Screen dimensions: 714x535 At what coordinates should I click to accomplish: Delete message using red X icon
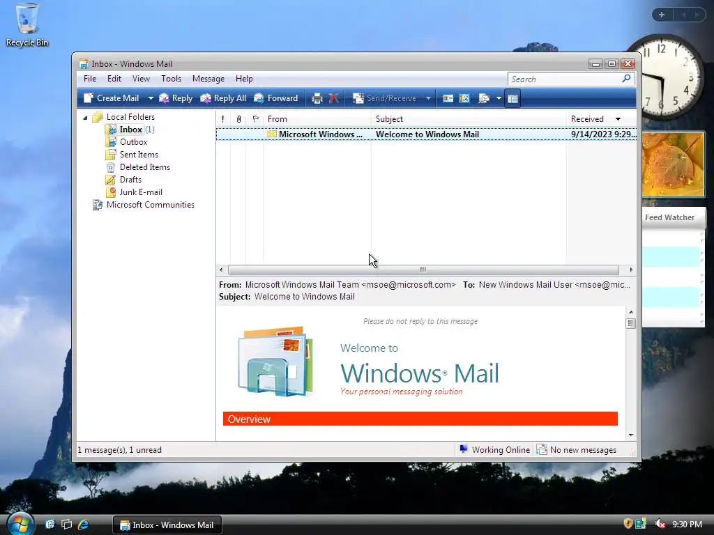[334, 98]
